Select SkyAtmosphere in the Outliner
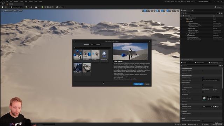 click(x=194, y=27)
